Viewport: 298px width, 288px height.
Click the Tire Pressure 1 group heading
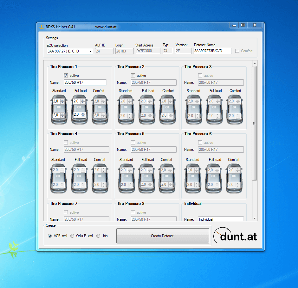pos(63,67)
